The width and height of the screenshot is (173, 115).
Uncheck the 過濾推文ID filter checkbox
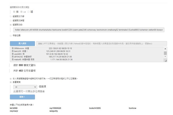[x=11, y=24]
